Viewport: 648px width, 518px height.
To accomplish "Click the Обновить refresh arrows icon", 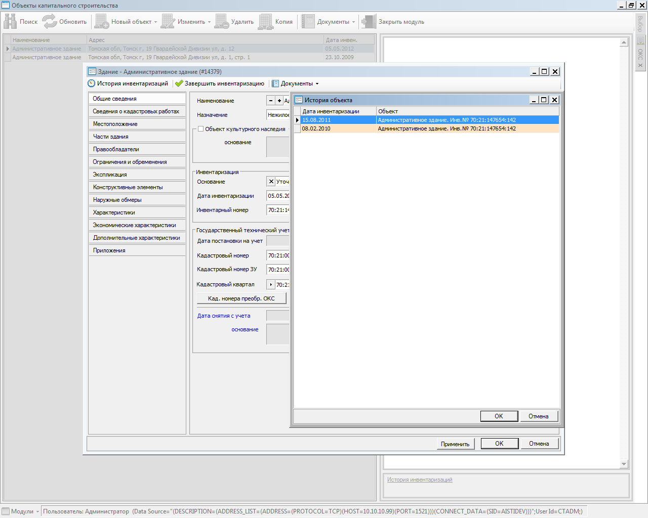I will click(50, 21).
